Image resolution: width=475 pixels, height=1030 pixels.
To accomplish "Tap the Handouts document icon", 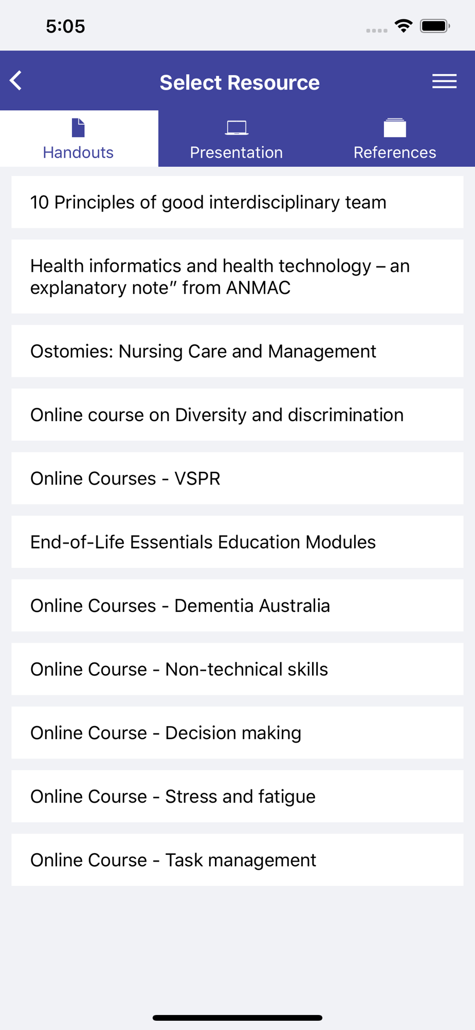I will pos(78,128).
